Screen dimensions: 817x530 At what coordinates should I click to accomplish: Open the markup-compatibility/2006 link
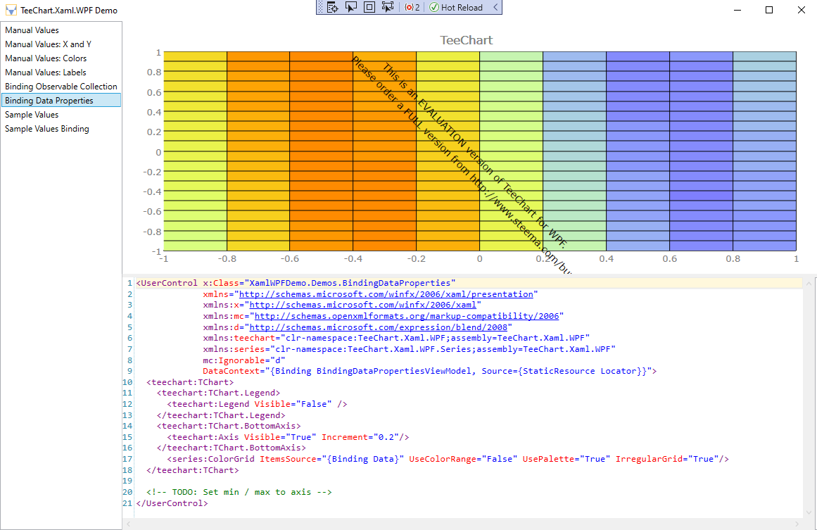pos(407,316)
